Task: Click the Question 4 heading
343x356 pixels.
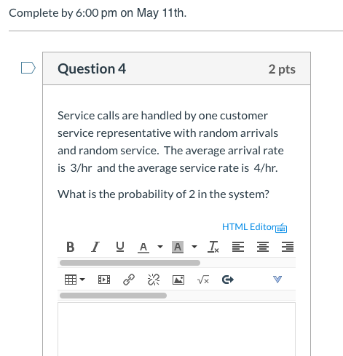Action: (x=92, y=68)
